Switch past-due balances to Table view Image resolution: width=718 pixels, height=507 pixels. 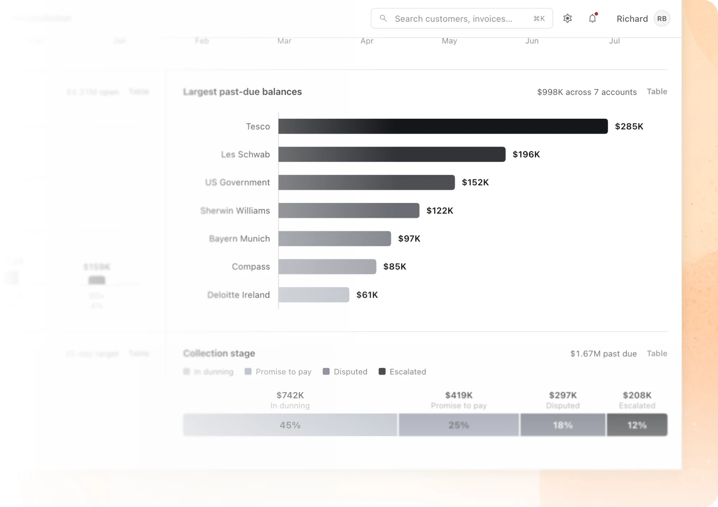click(x=657, y=91)
